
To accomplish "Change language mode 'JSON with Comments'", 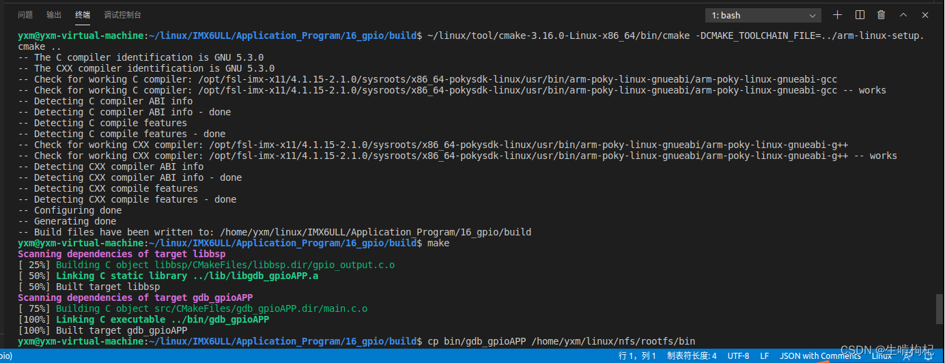I will click(x=820, y=356).
